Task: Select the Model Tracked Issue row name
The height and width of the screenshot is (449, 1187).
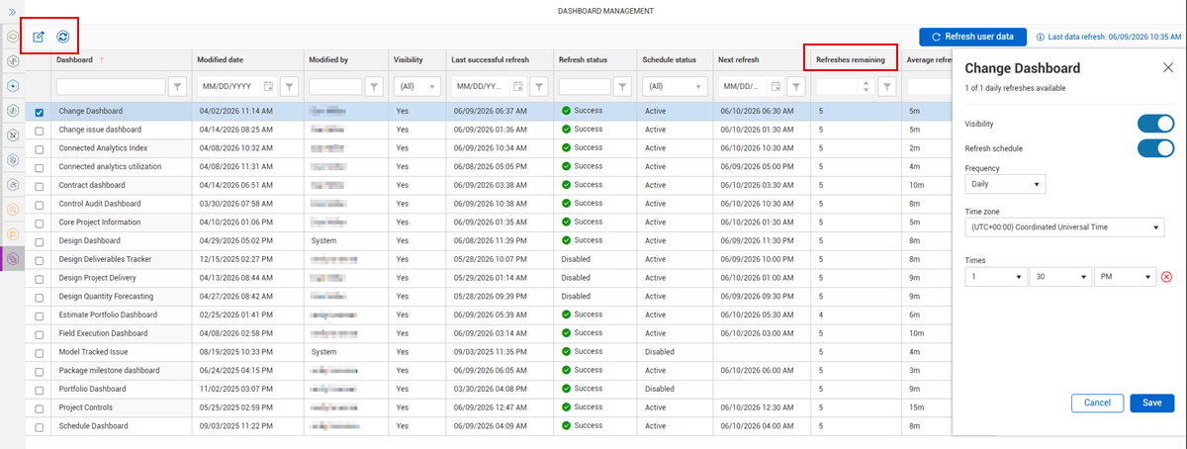Action: point(93,351)
